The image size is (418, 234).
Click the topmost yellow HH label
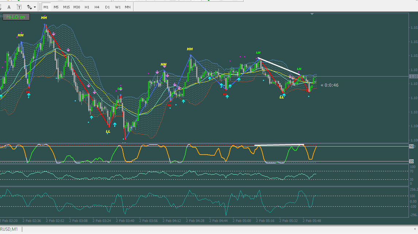[44, 17]
